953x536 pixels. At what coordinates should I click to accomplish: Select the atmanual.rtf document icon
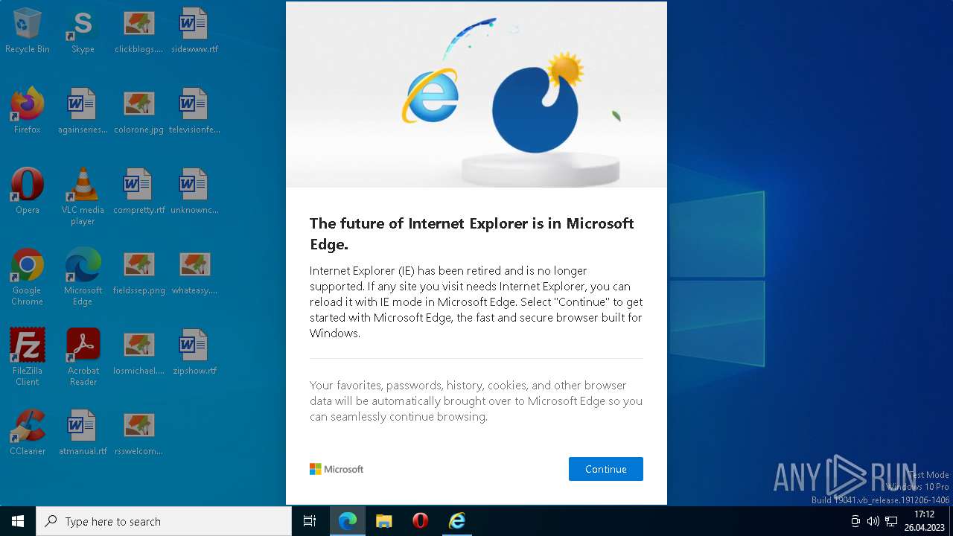pos(83,433)
